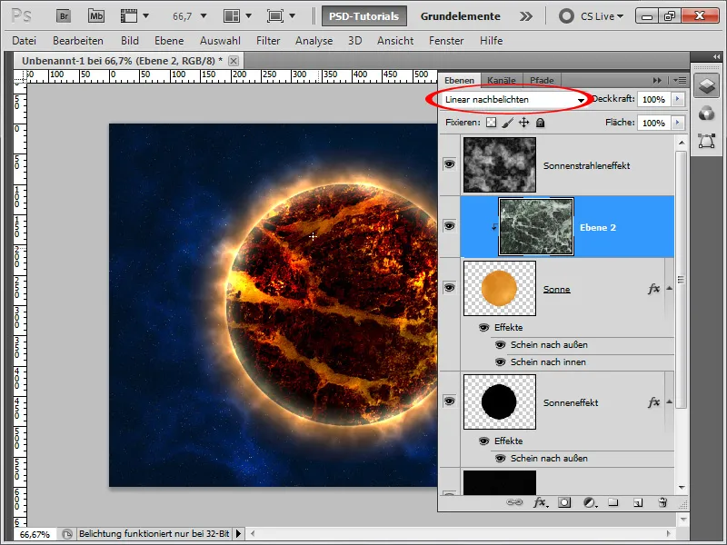Select the PSD-Tutorials workspace button
The height and width of the screenshot is (545, 727).
364,16
